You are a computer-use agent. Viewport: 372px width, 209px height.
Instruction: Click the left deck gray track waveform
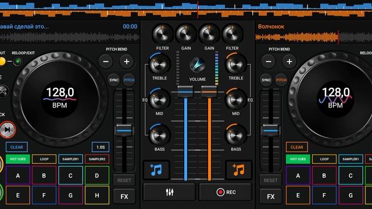point(70,37)
